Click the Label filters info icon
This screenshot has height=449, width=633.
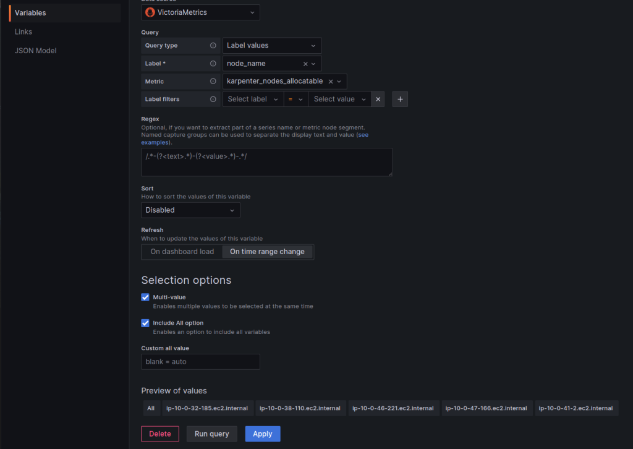tap(213, 99)
